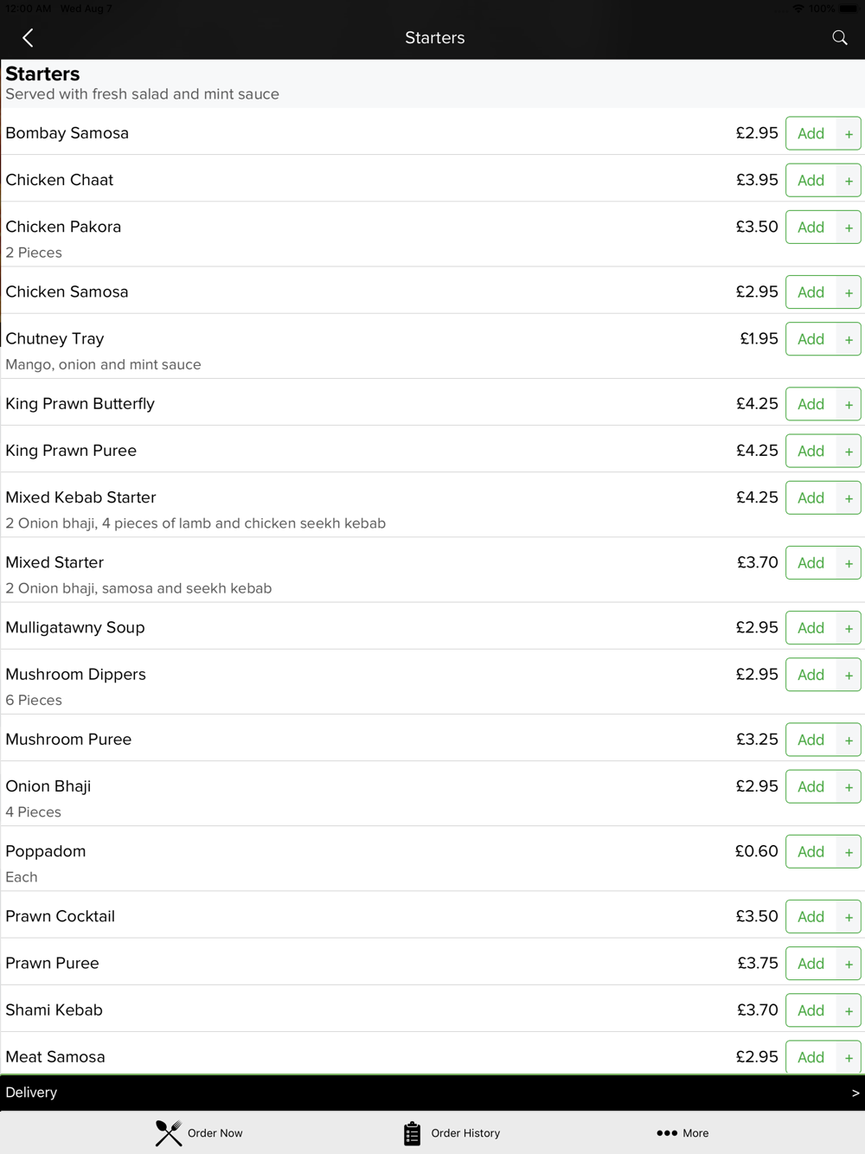
Task: Add Onion Bhaji to the order
Action: point(811,786)
